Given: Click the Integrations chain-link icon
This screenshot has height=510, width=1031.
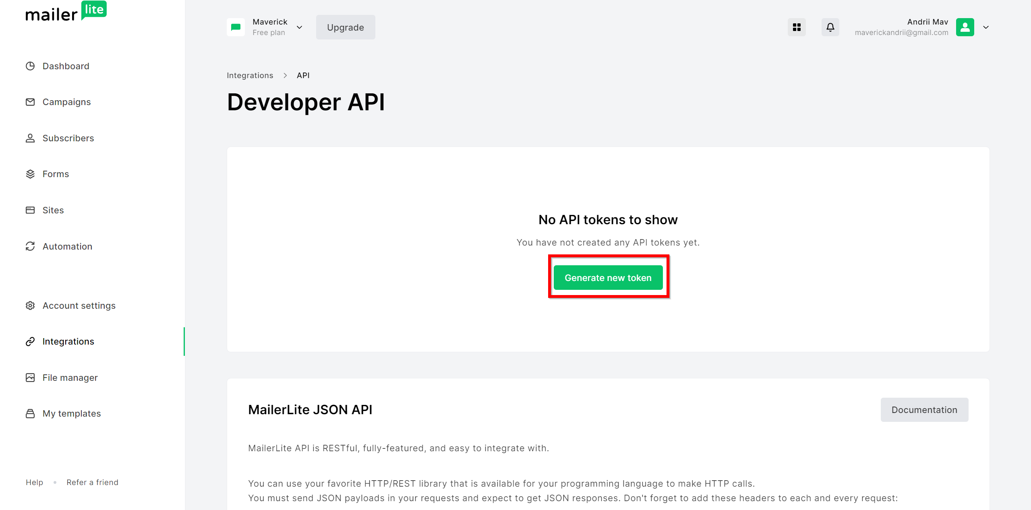Looking at the screenshot, I should 30,341.
